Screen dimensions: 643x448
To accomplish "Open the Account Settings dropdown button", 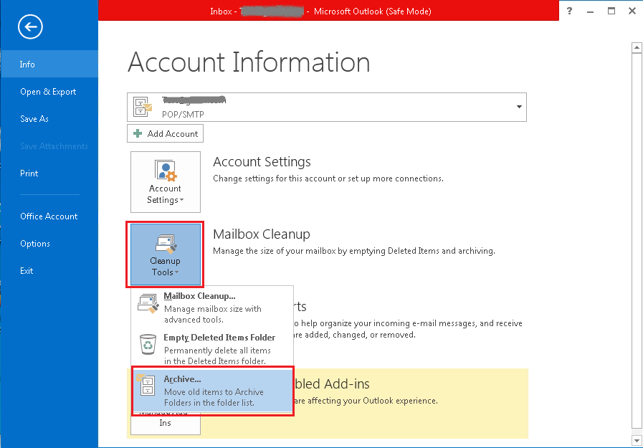I will click(166, 182).
